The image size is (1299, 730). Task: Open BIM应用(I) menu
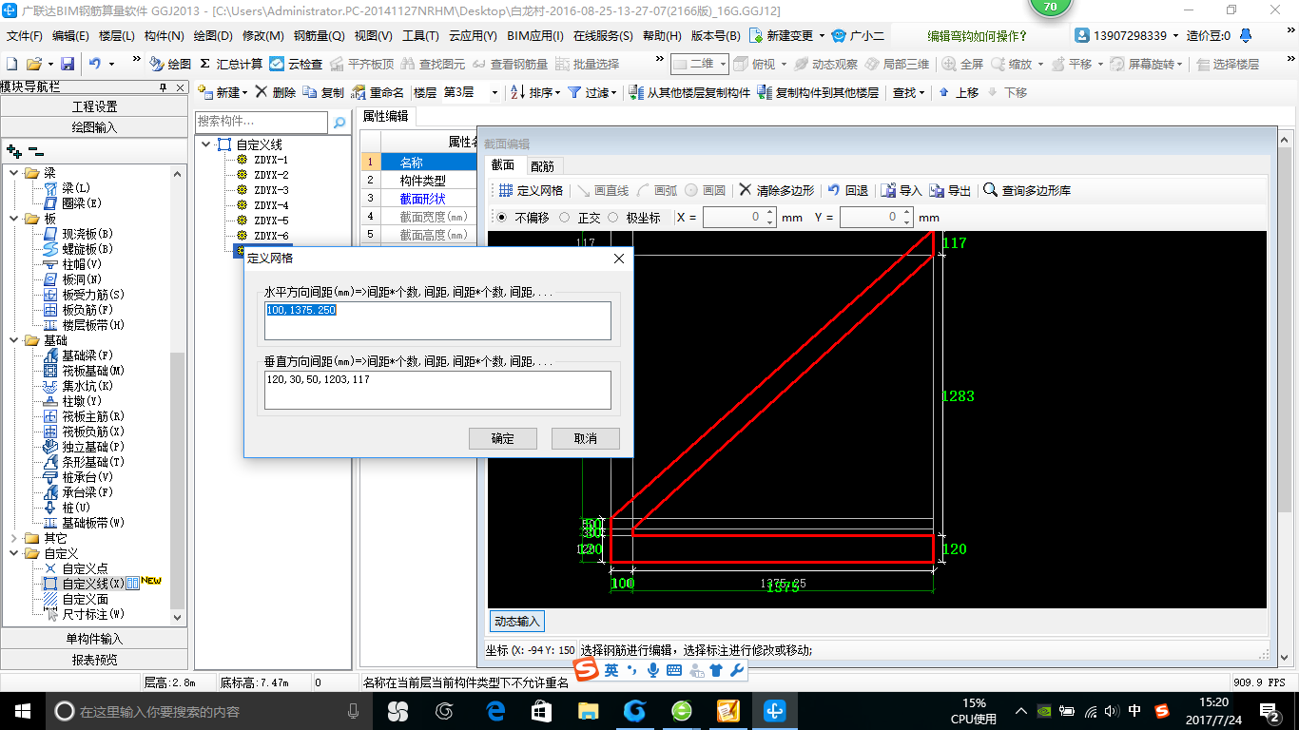tap(535, 36)
